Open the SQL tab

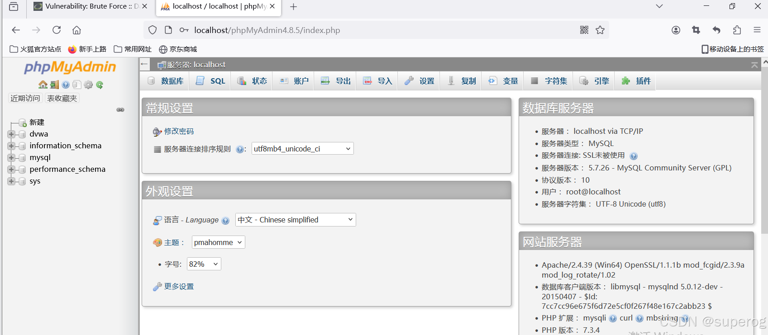point(210,81)
